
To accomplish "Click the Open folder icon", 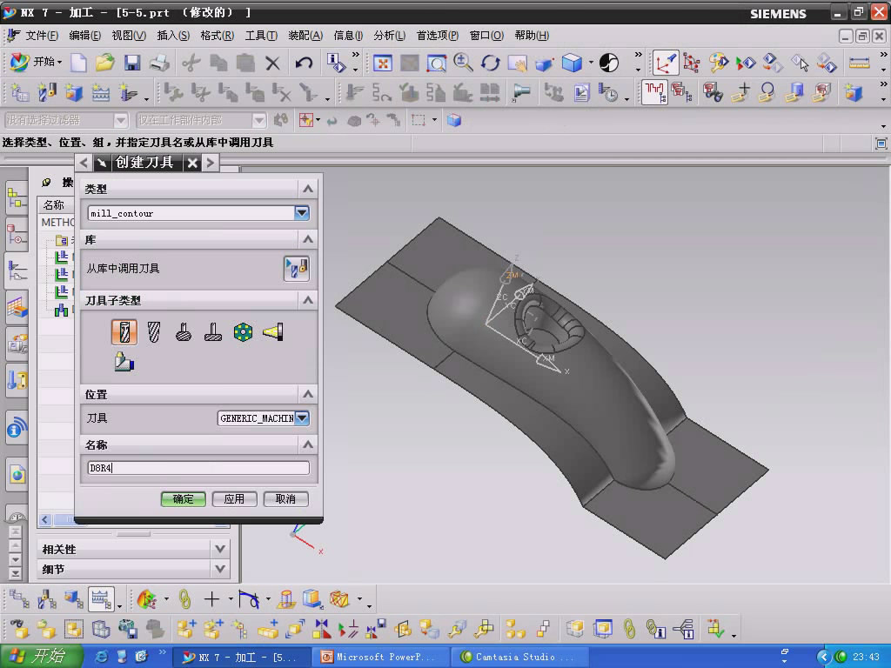I will pos(105,63).
